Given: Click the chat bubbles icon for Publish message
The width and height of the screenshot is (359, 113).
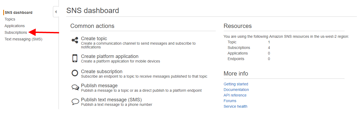Looking at the screenshot, I should click(75, 87).
